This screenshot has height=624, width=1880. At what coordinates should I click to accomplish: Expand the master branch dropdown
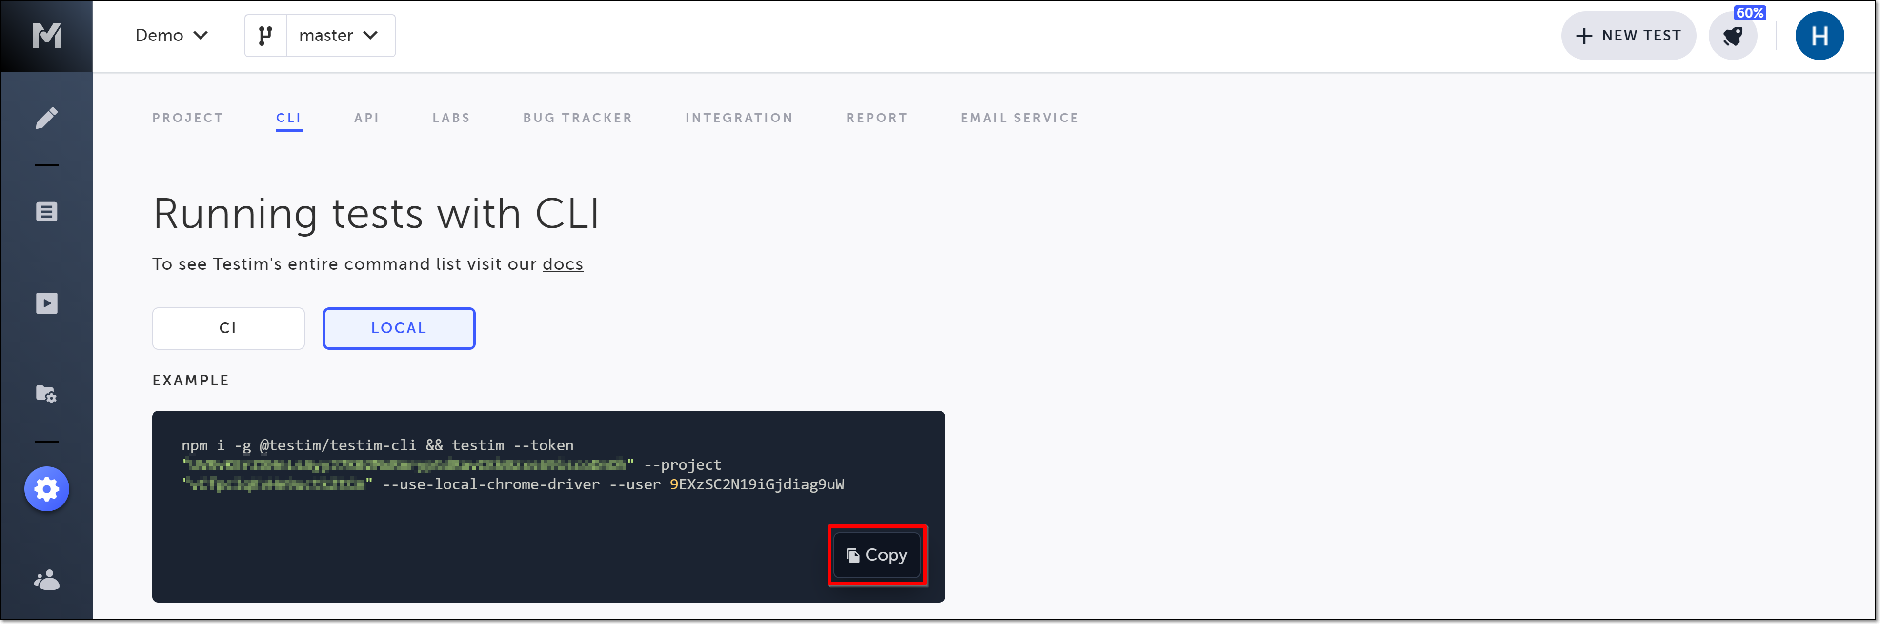340,35
